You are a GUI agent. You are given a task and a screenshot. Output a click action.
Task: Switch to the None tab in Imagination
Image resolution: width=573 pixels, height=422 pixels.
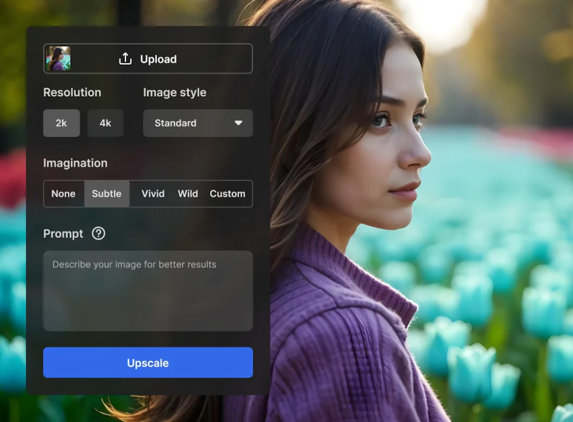click(64, 194)
